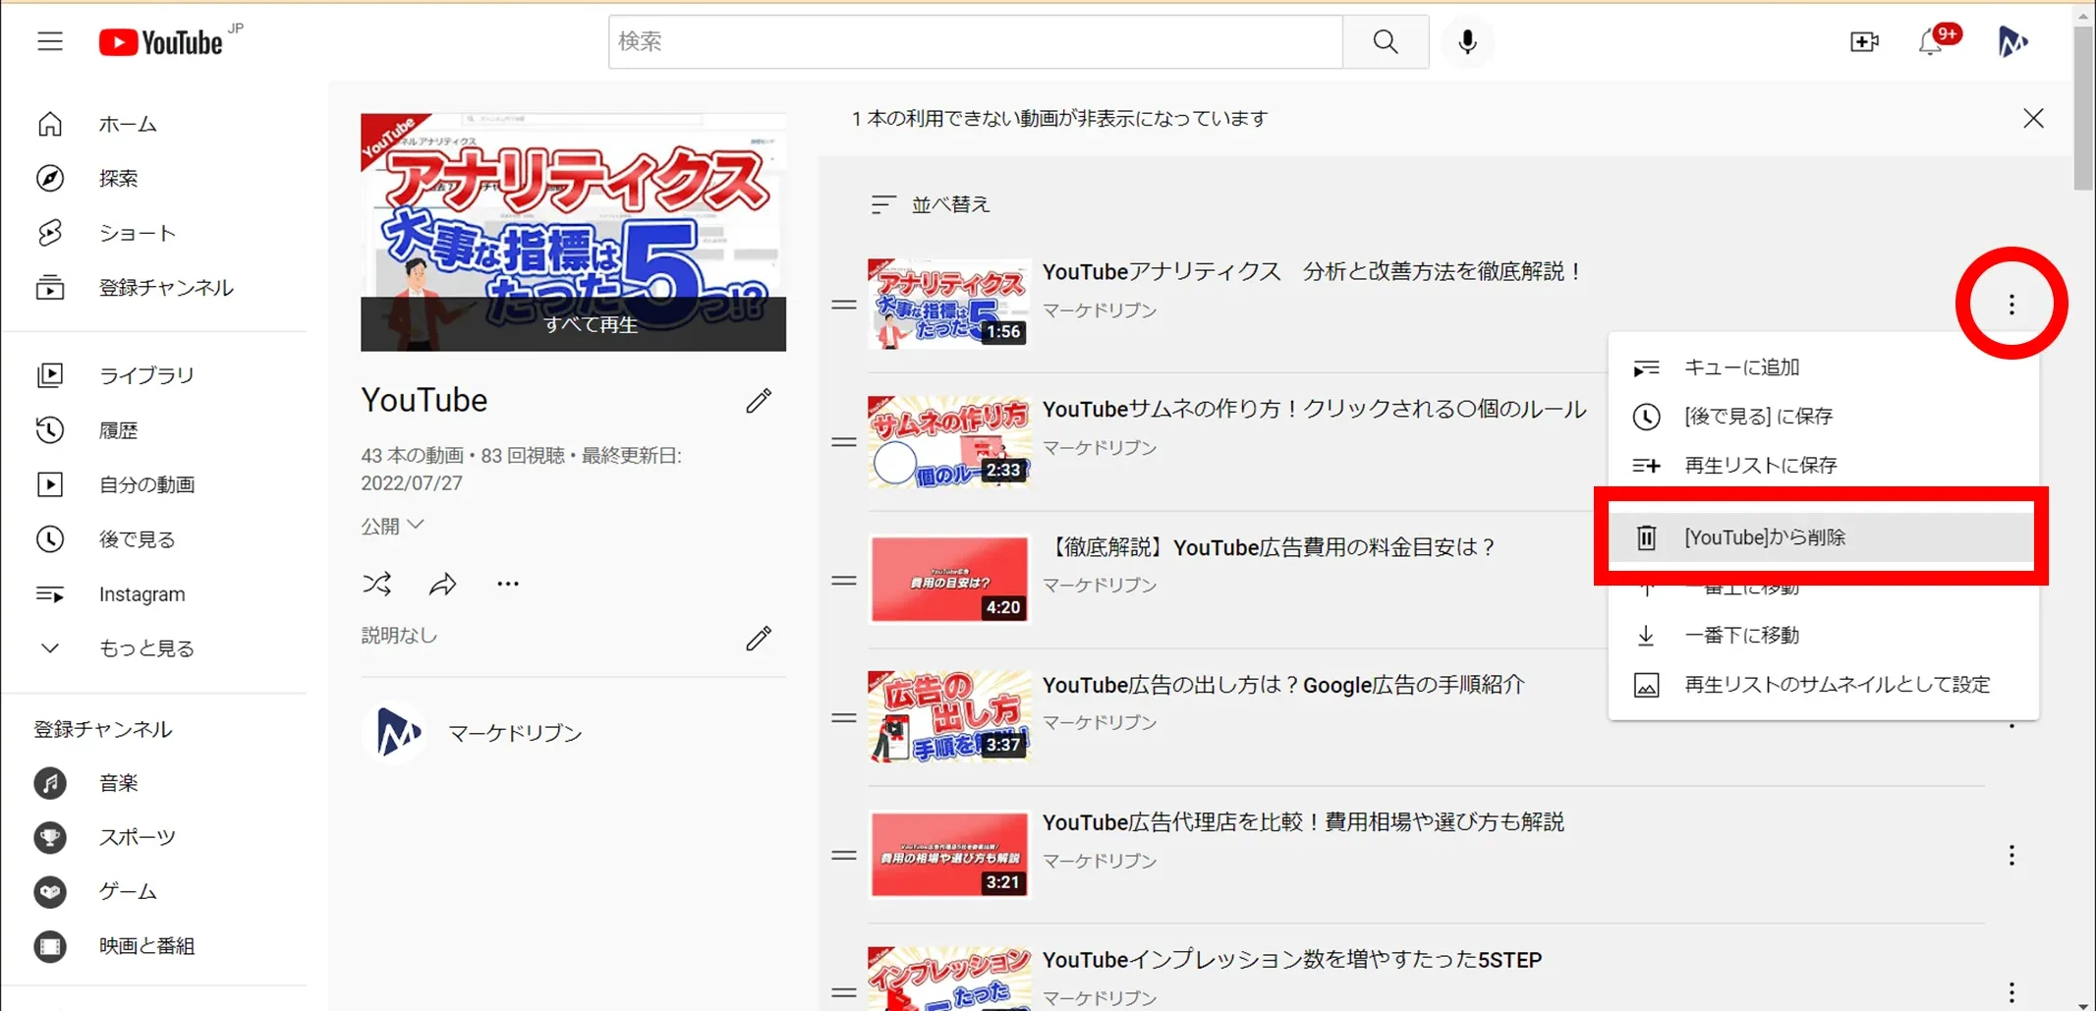
Task: Open options for YouTube広告代理店 video
Action: 2011,855
